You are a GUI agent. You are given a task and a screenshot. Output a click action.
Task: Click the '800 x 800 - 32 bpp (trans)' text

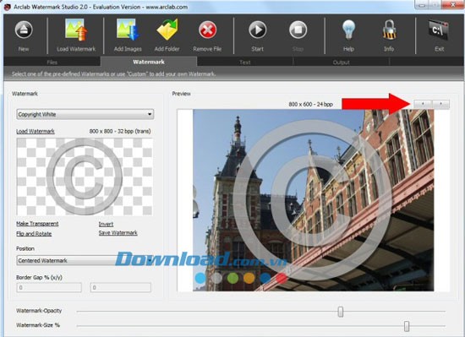point(120,131)
